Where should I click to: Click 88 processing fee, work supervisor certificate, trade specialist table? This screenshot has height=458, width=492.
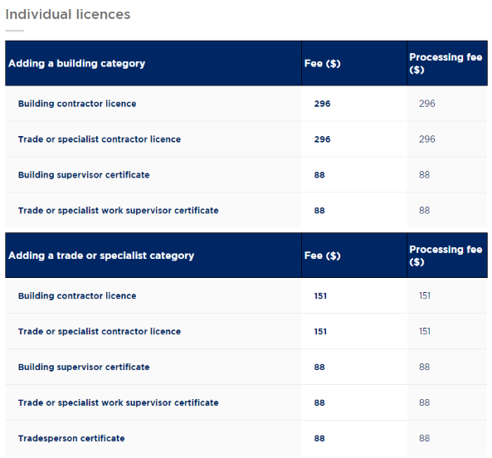click(x=424, y=402)
